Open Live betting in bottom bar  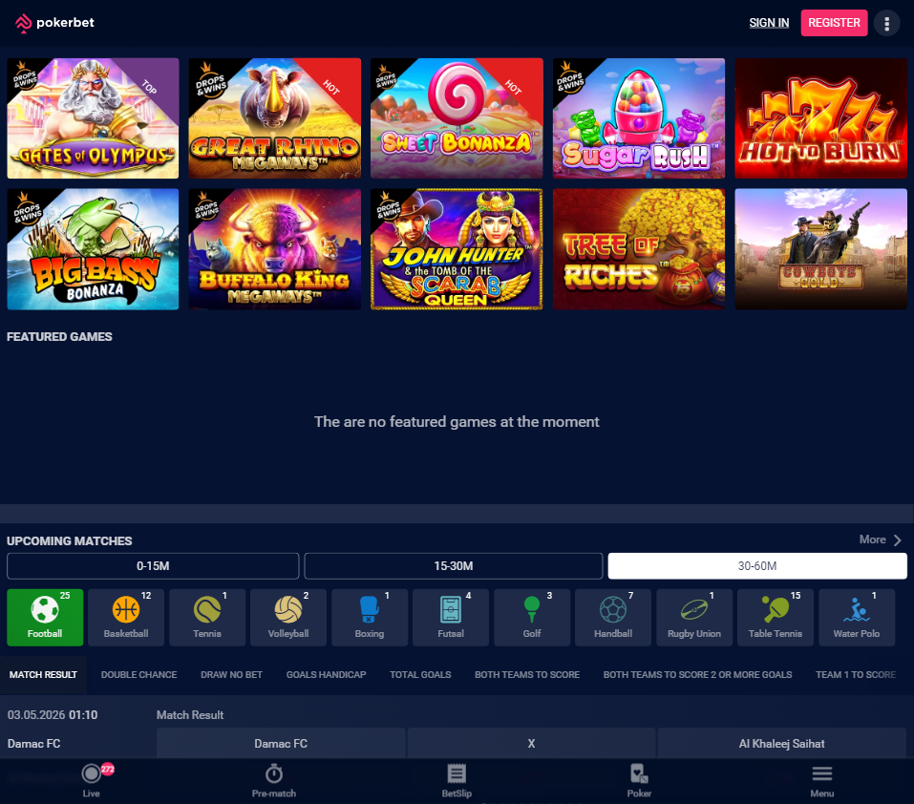click(x=92, y=781)
